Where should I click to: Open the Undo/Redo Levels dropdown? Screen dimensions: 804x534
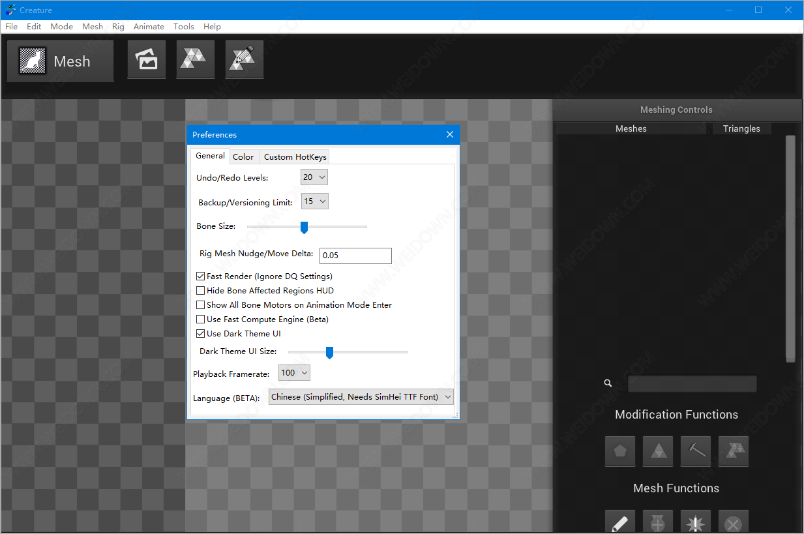314,177
